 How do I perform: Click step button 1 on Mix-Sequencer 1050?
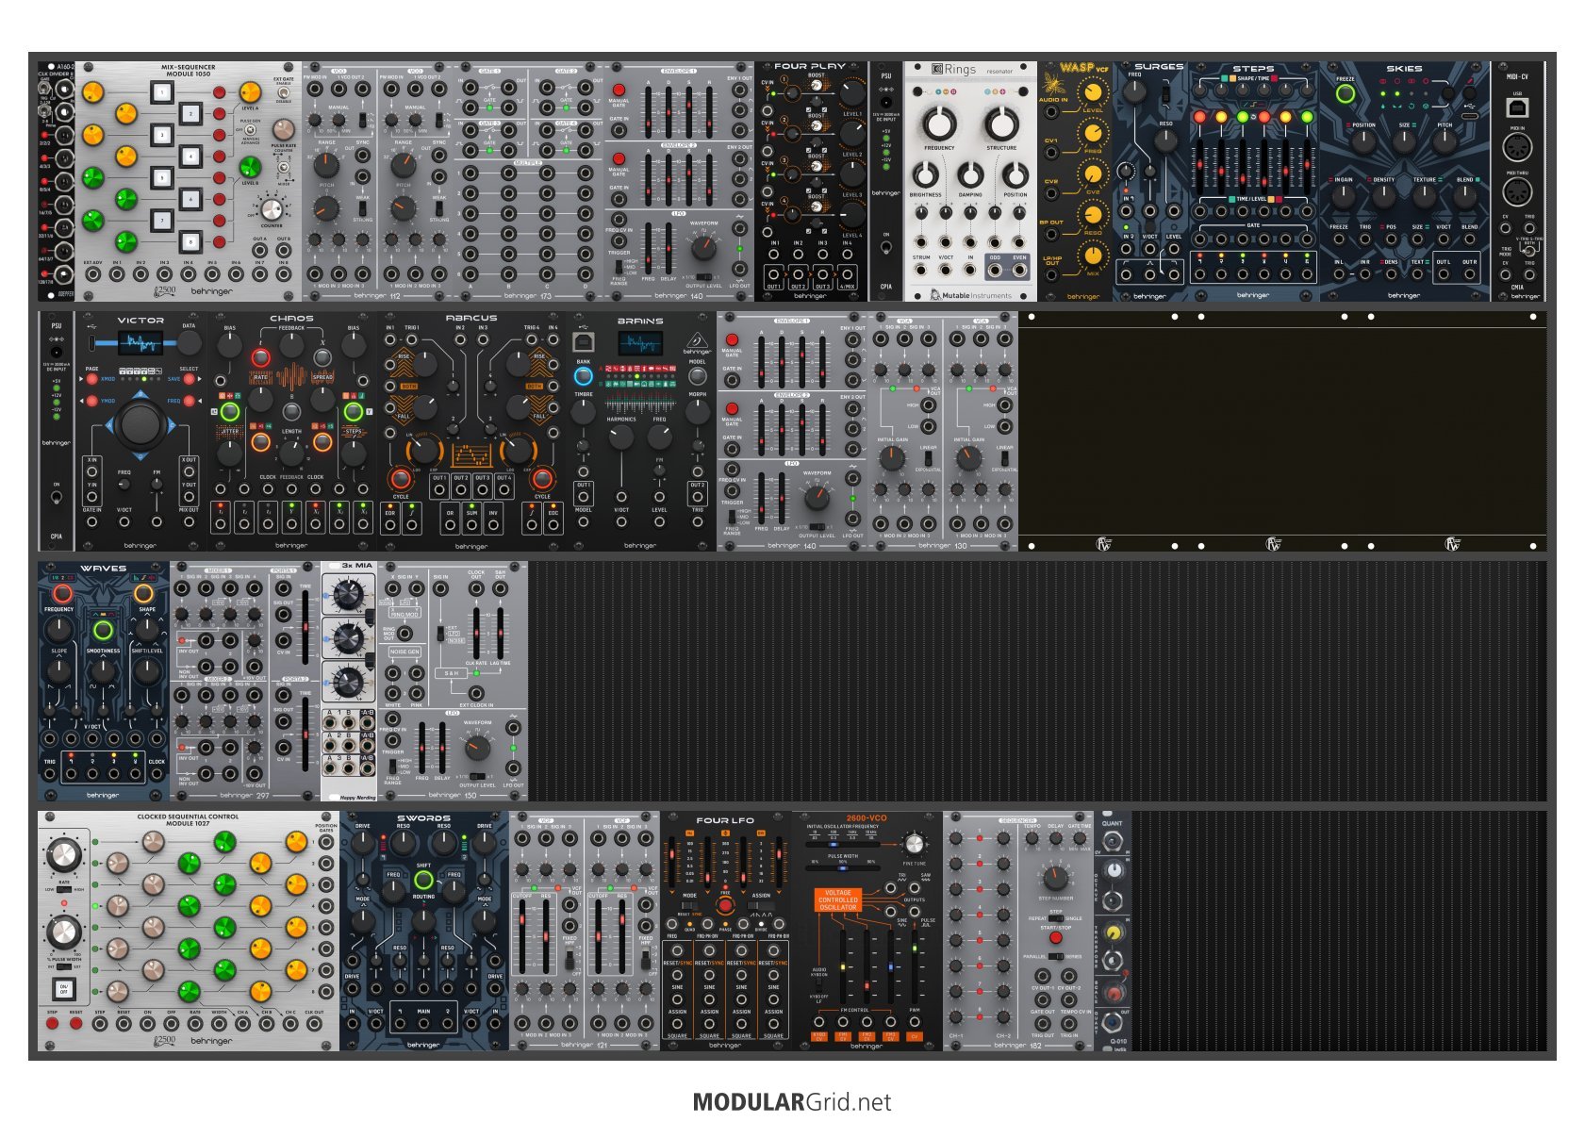click(163, 91)
